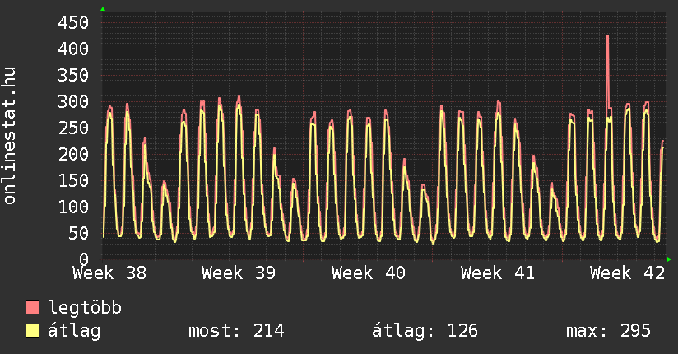Click the 'max: 295' statistic

608,331
